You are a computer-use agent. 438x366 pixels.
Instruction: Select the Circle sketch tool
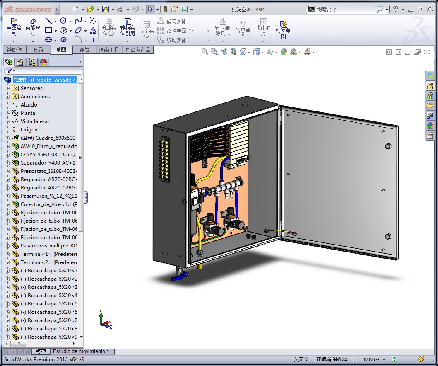[63, 21]
